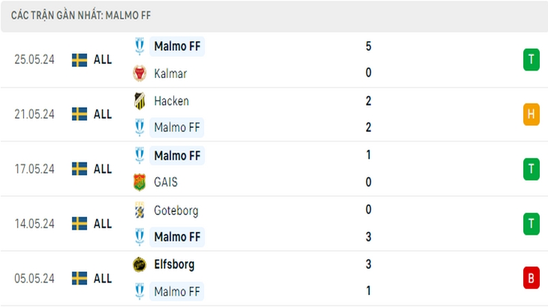
Task: Open the Hacken team link
Action: coord(171,101)
